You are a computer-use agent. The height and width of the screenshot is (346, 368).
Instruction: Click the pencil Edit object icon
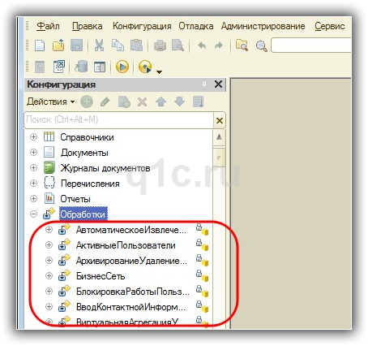pos(105,102)
